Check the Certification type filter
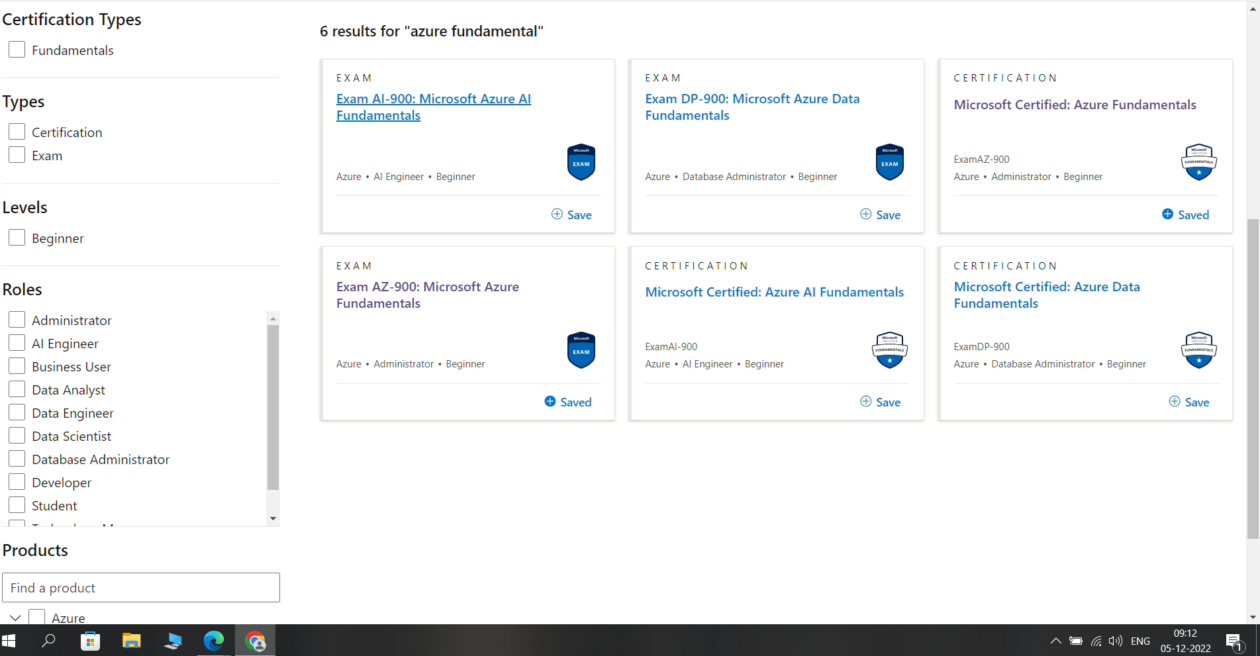Image resolution: width=1260 pixels, height=656 pixels. [17, 132]
